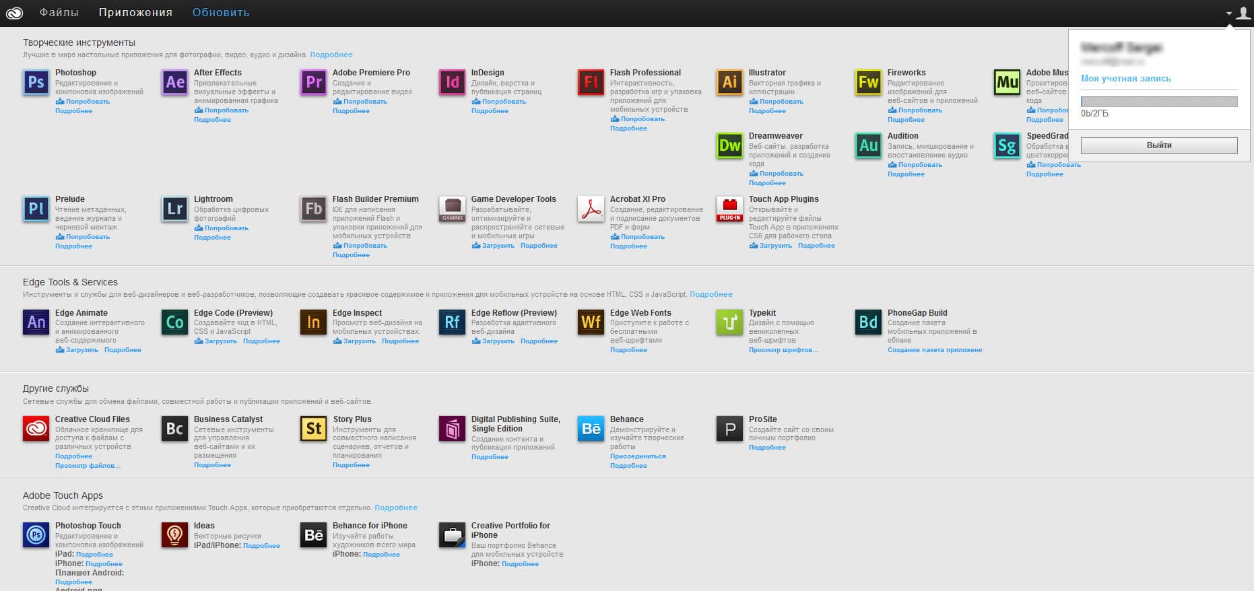Click the Creative Portfolio for iPhone icon
The width and height of the screenshot is (1254, 591).
[452, 535]
